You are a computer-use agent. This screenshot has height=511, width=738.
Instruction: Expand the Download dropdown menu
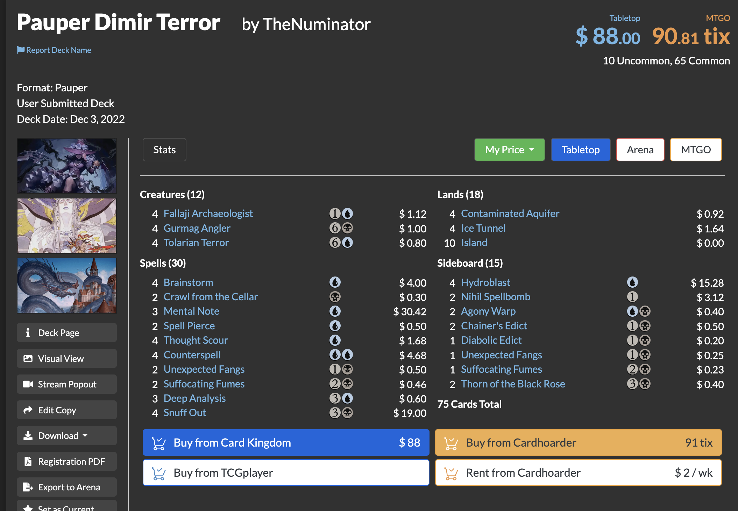point(67,435)
